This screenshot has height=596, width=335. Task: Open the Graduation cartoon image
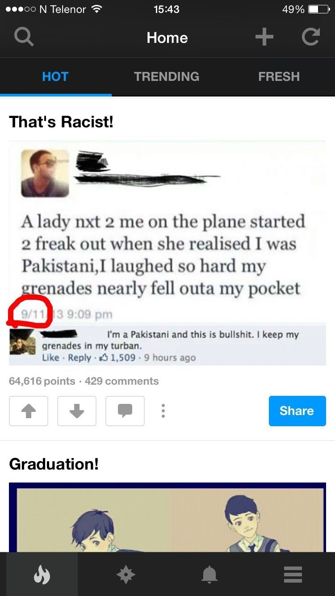tap(167, 517)
